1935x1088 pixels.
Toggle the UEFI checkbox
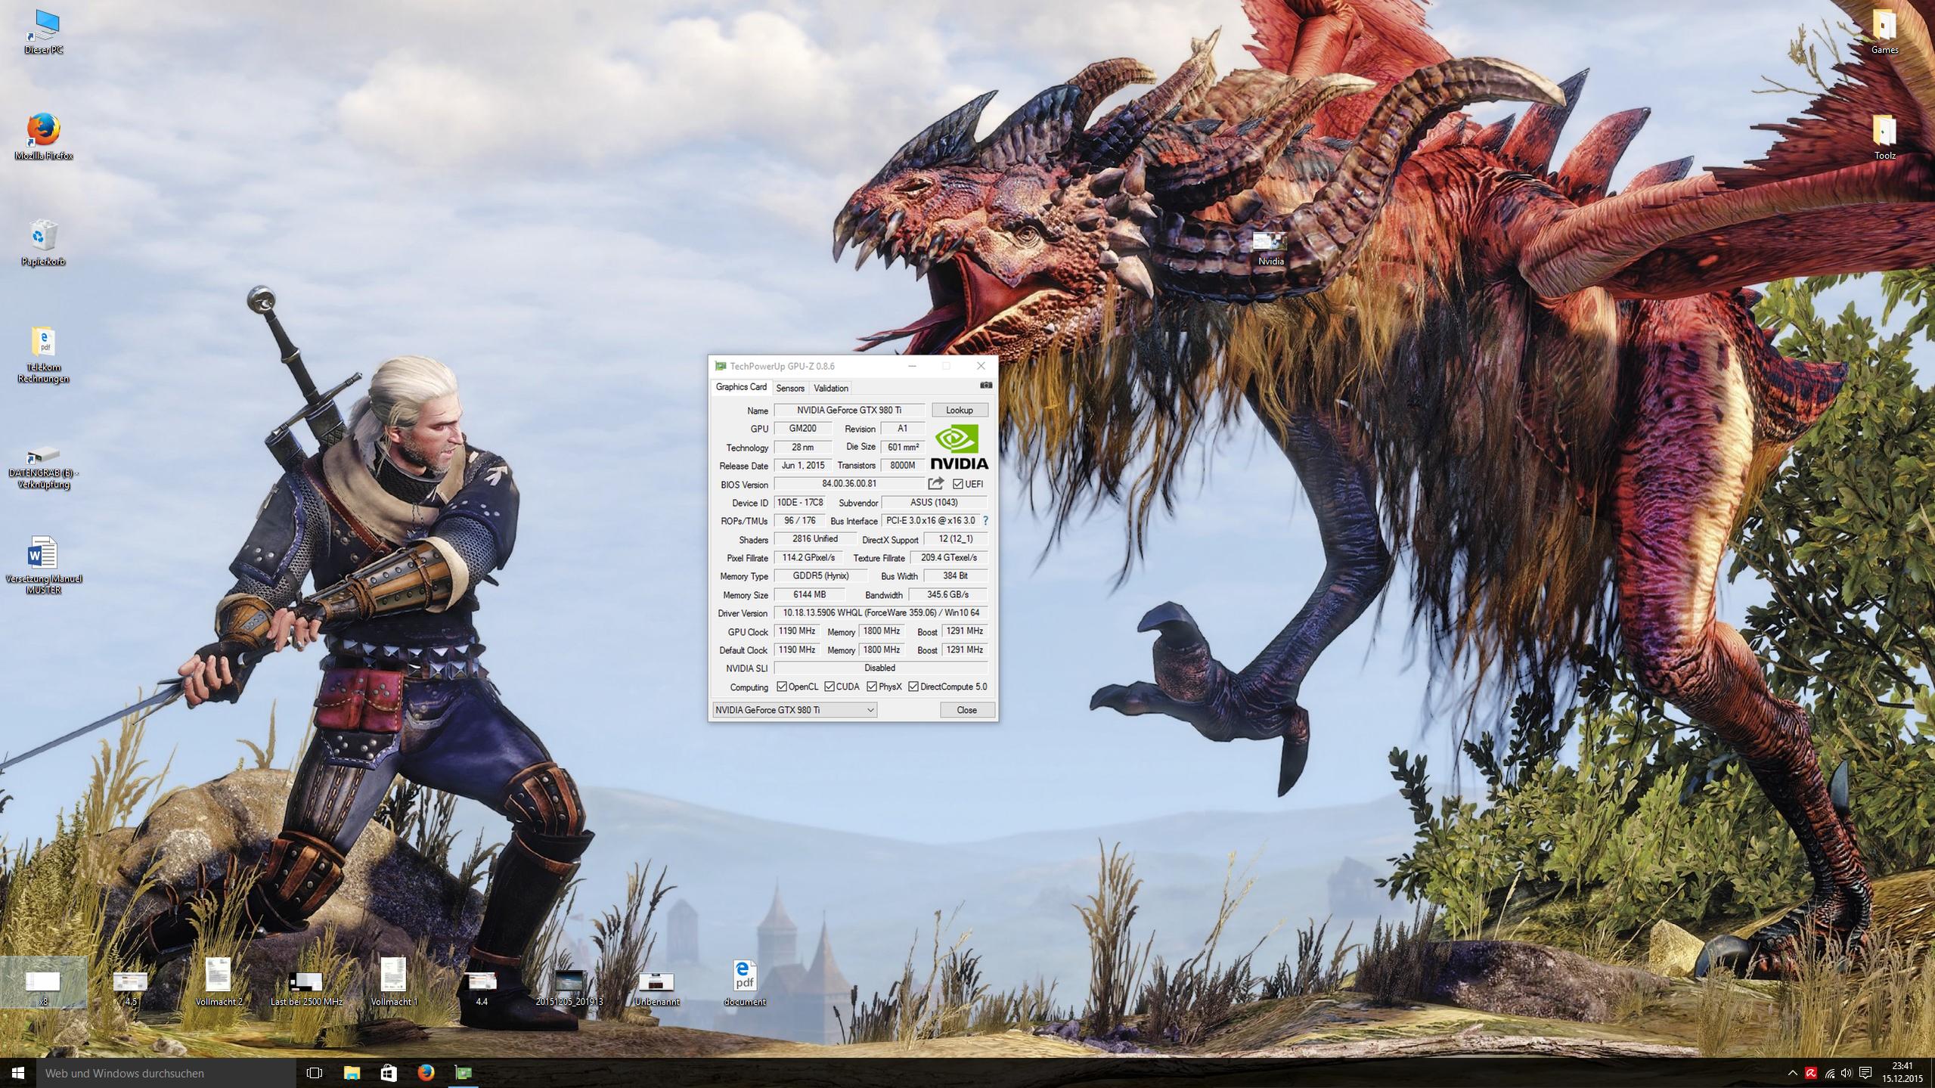point(958,484)
